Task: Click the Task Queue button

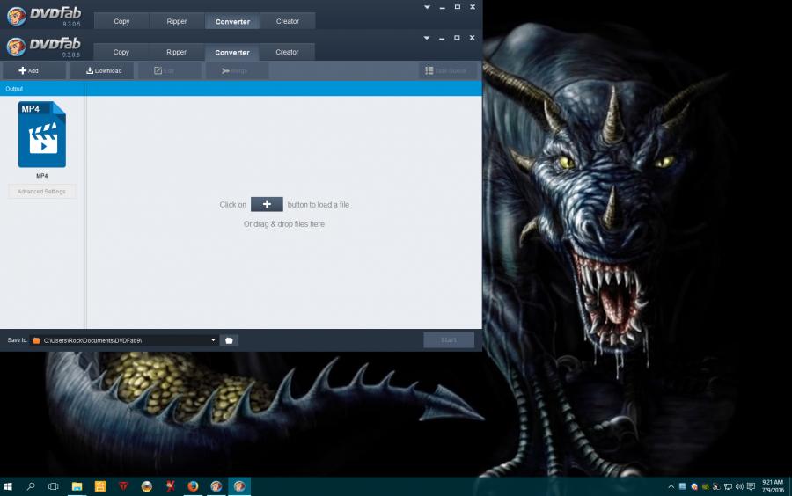Action: click(x=447, y=70)
